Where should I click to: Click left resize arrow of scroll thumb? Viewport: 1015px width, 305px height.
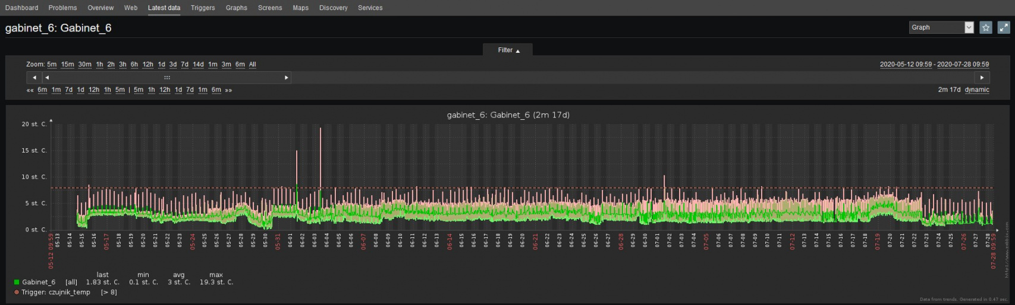[x=47, y=78]
